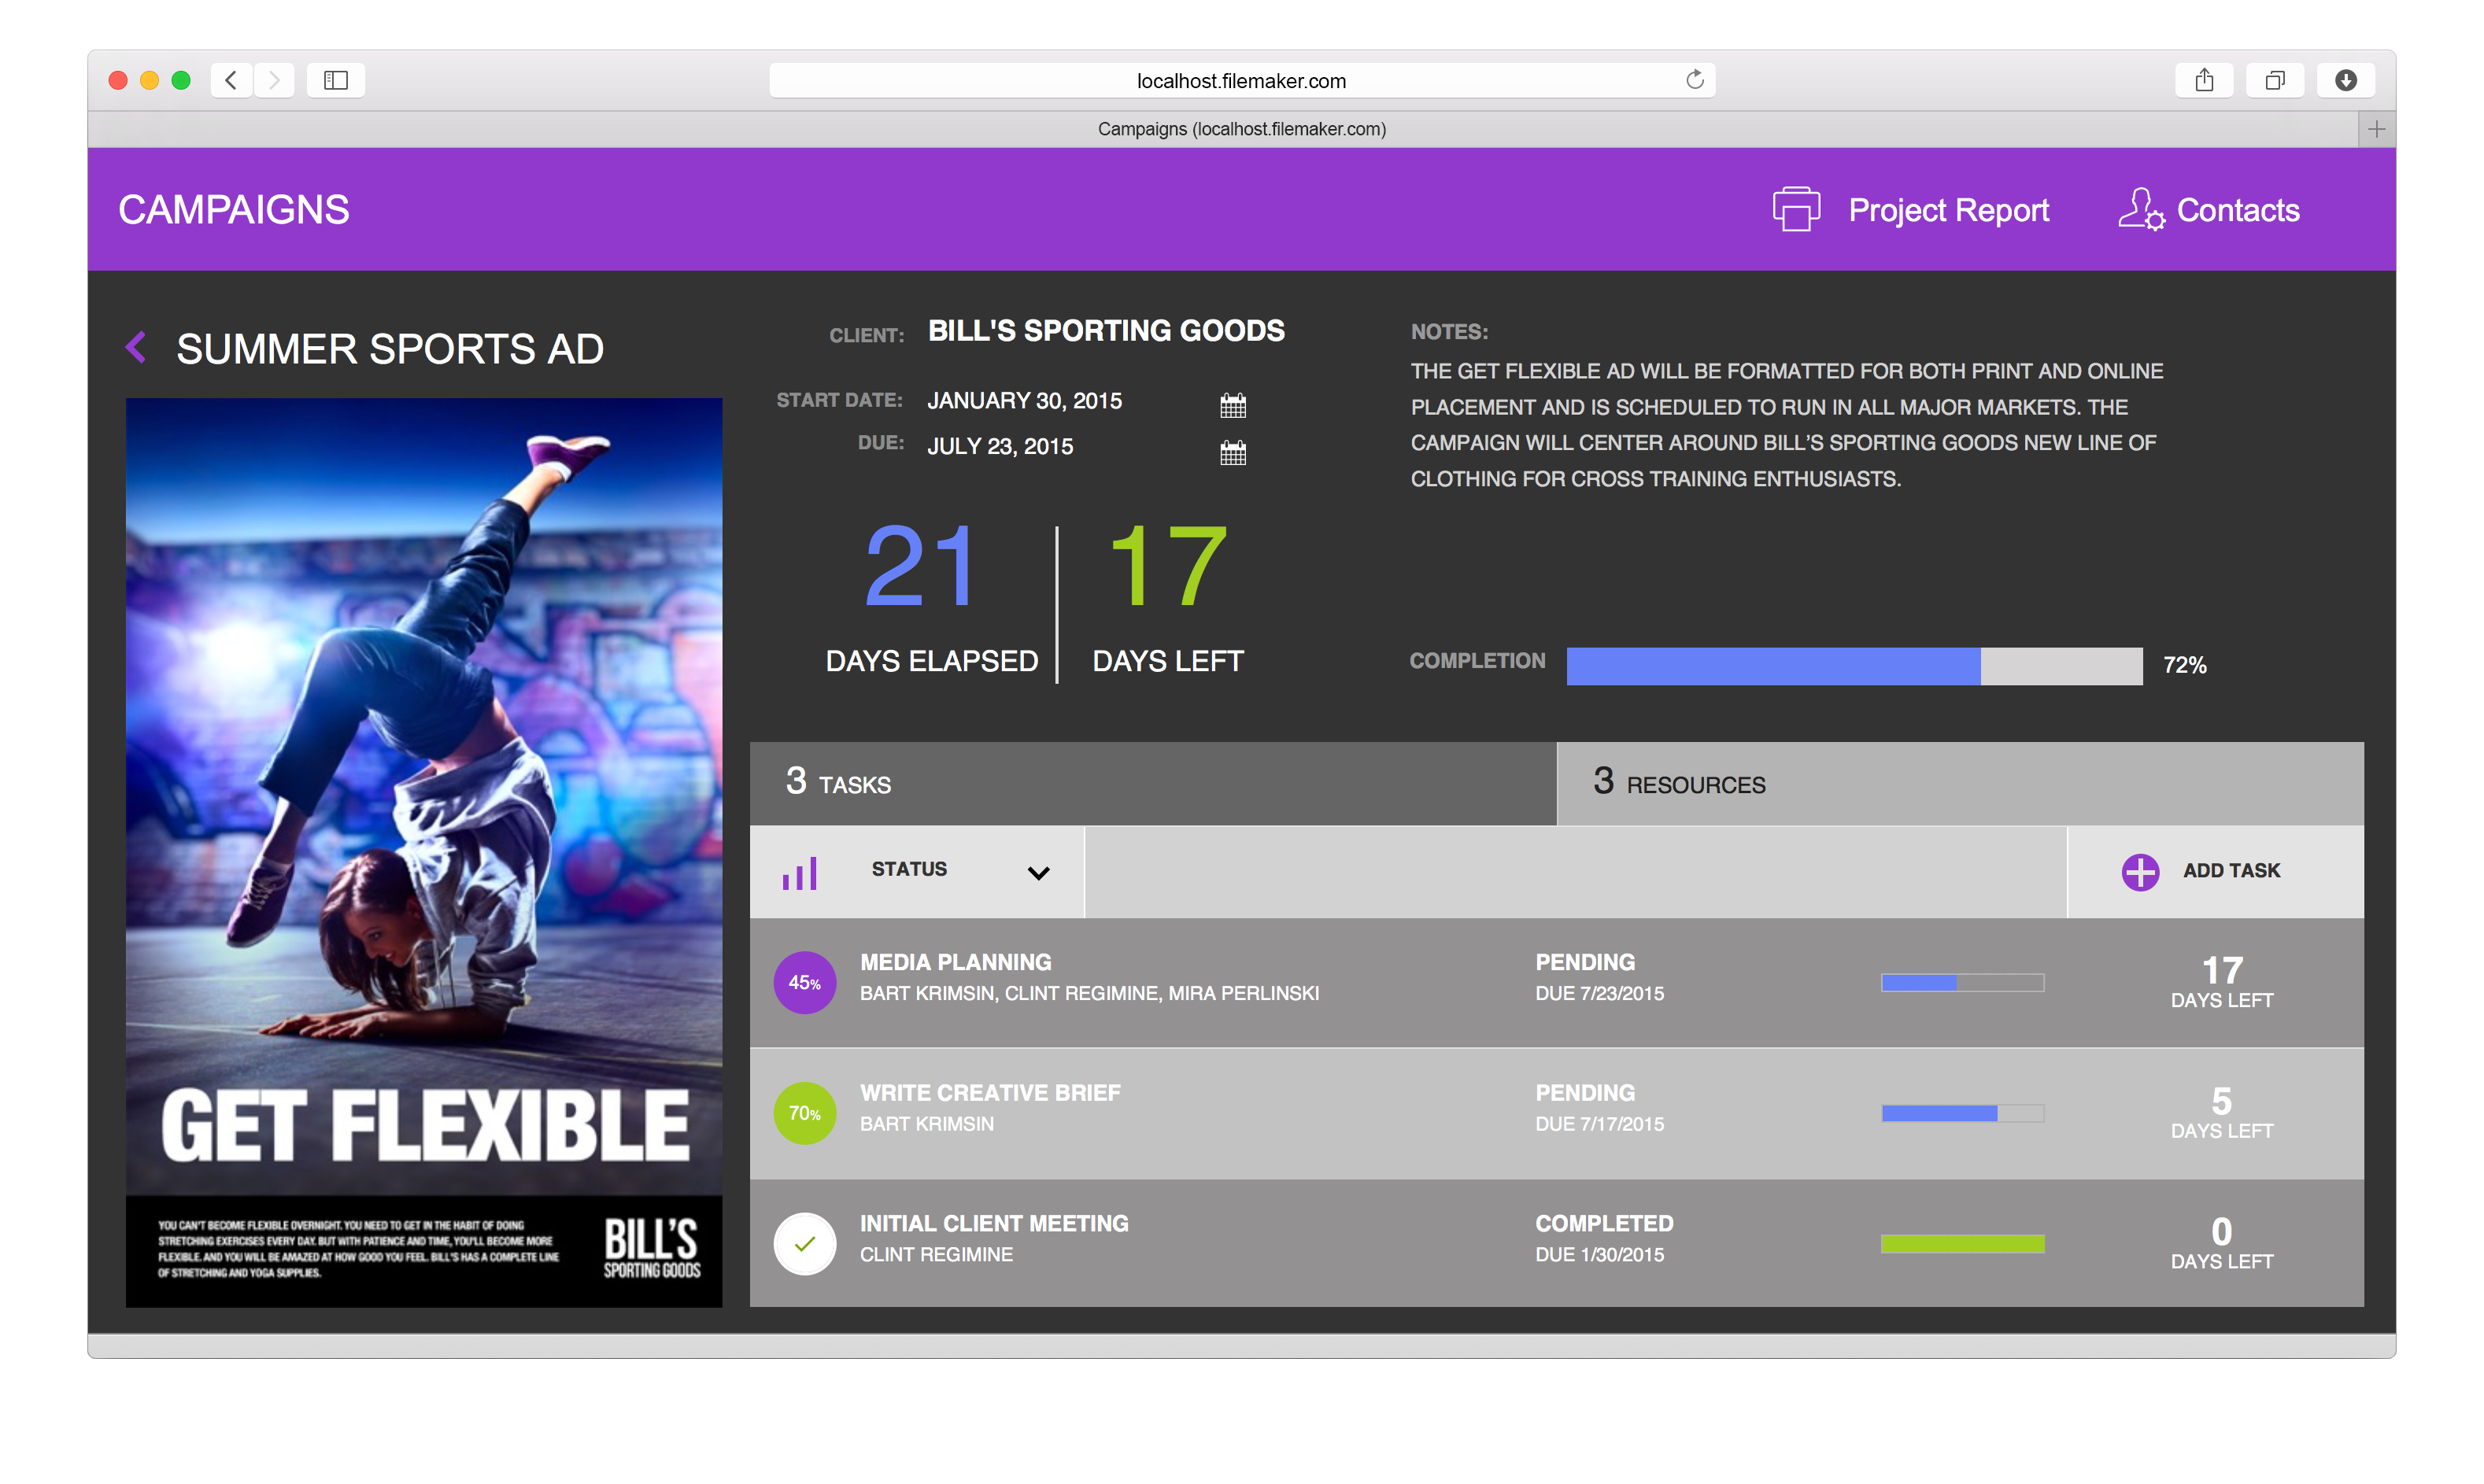Click the CAMPAIGNS header title
Screen dimensions: 2484x1484
(234, 210)
